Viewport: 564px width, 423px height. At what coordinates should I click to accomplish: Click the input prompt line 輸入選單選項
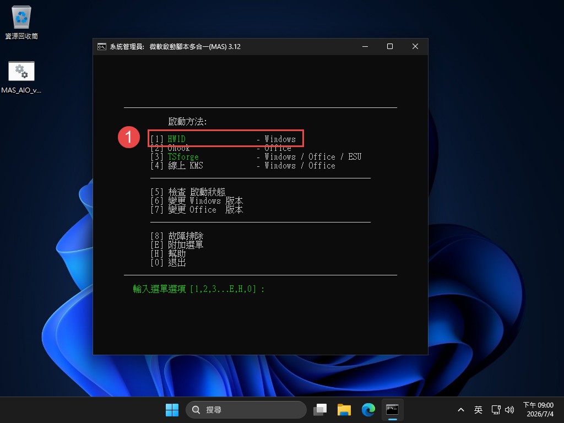[x=199, y=289]
